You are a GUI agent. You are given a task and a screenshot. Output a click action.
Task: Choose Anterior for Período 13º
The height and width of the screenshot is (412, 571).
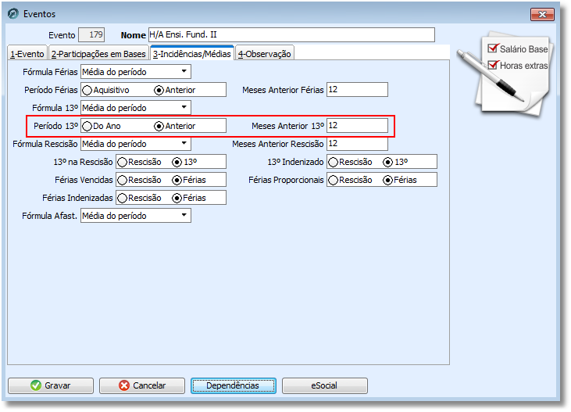tap(159, 126)
